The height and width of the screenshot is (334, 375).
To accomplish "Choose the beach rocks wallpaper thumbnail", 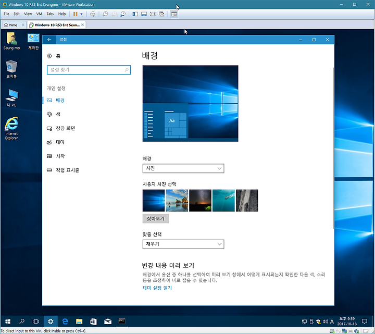I will tap(177, 201).
